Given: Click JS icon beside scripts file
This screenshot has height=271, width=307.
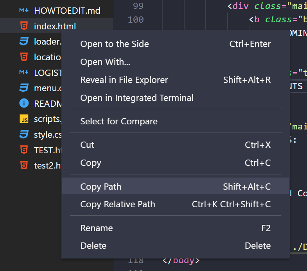Looking at the screenshot, I should 24,118.
